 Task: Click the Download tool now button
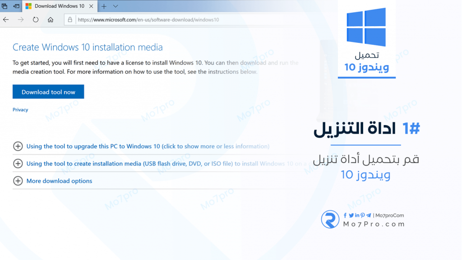48,92
